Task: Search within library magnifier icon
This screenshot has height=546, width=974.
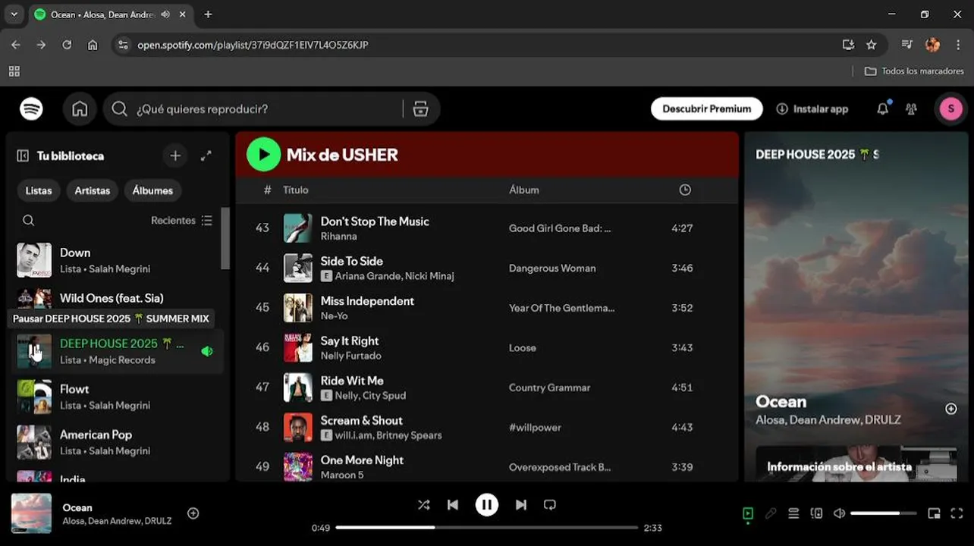Action: [28, 221]
